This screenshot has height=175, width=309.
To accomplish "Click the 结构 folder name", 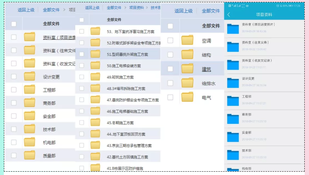I will click(206, 55).
